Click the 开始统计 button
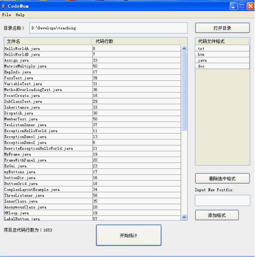 pos(129,235)
